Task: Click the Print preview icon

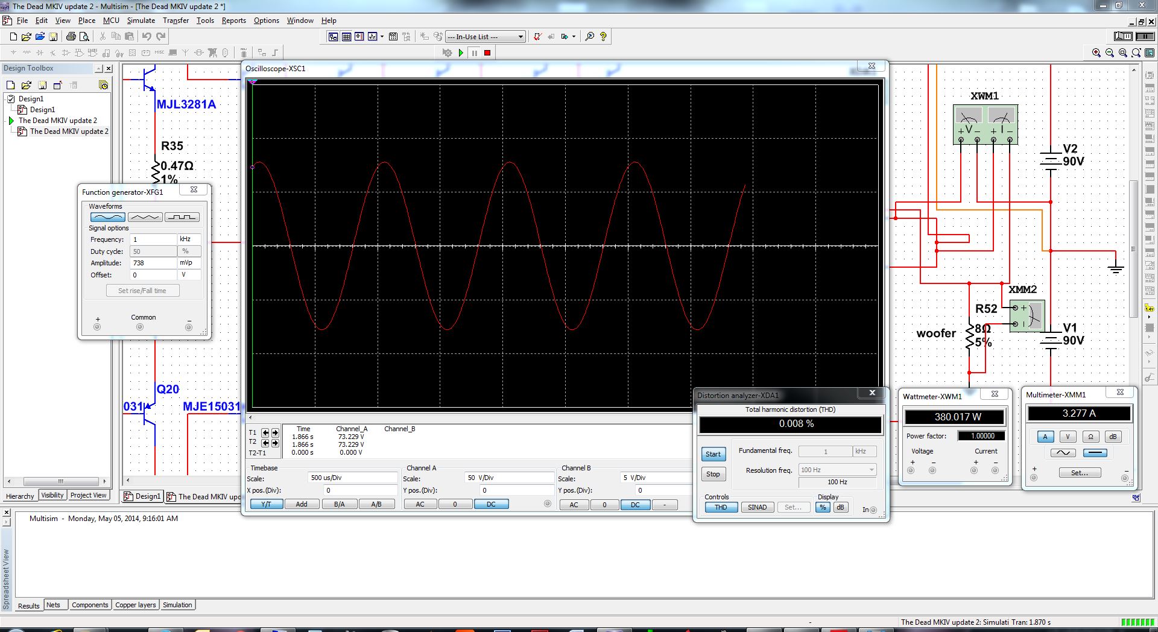Action: point(84,37)
